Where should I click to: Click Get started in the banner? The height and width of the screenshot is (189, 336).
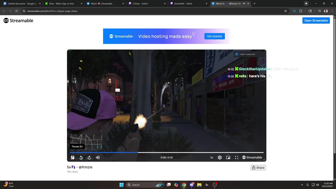[x=214, y=36]
